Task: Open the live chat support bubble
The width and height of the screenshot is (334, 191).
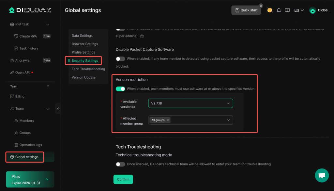Action: click(x=322, y=175)
